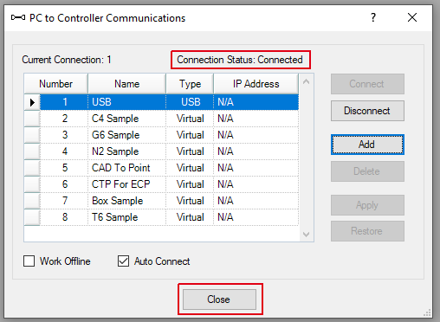The image size is (440, 322).
Task: Click number cell 6 in the connection list
Action: coord(64,184)
